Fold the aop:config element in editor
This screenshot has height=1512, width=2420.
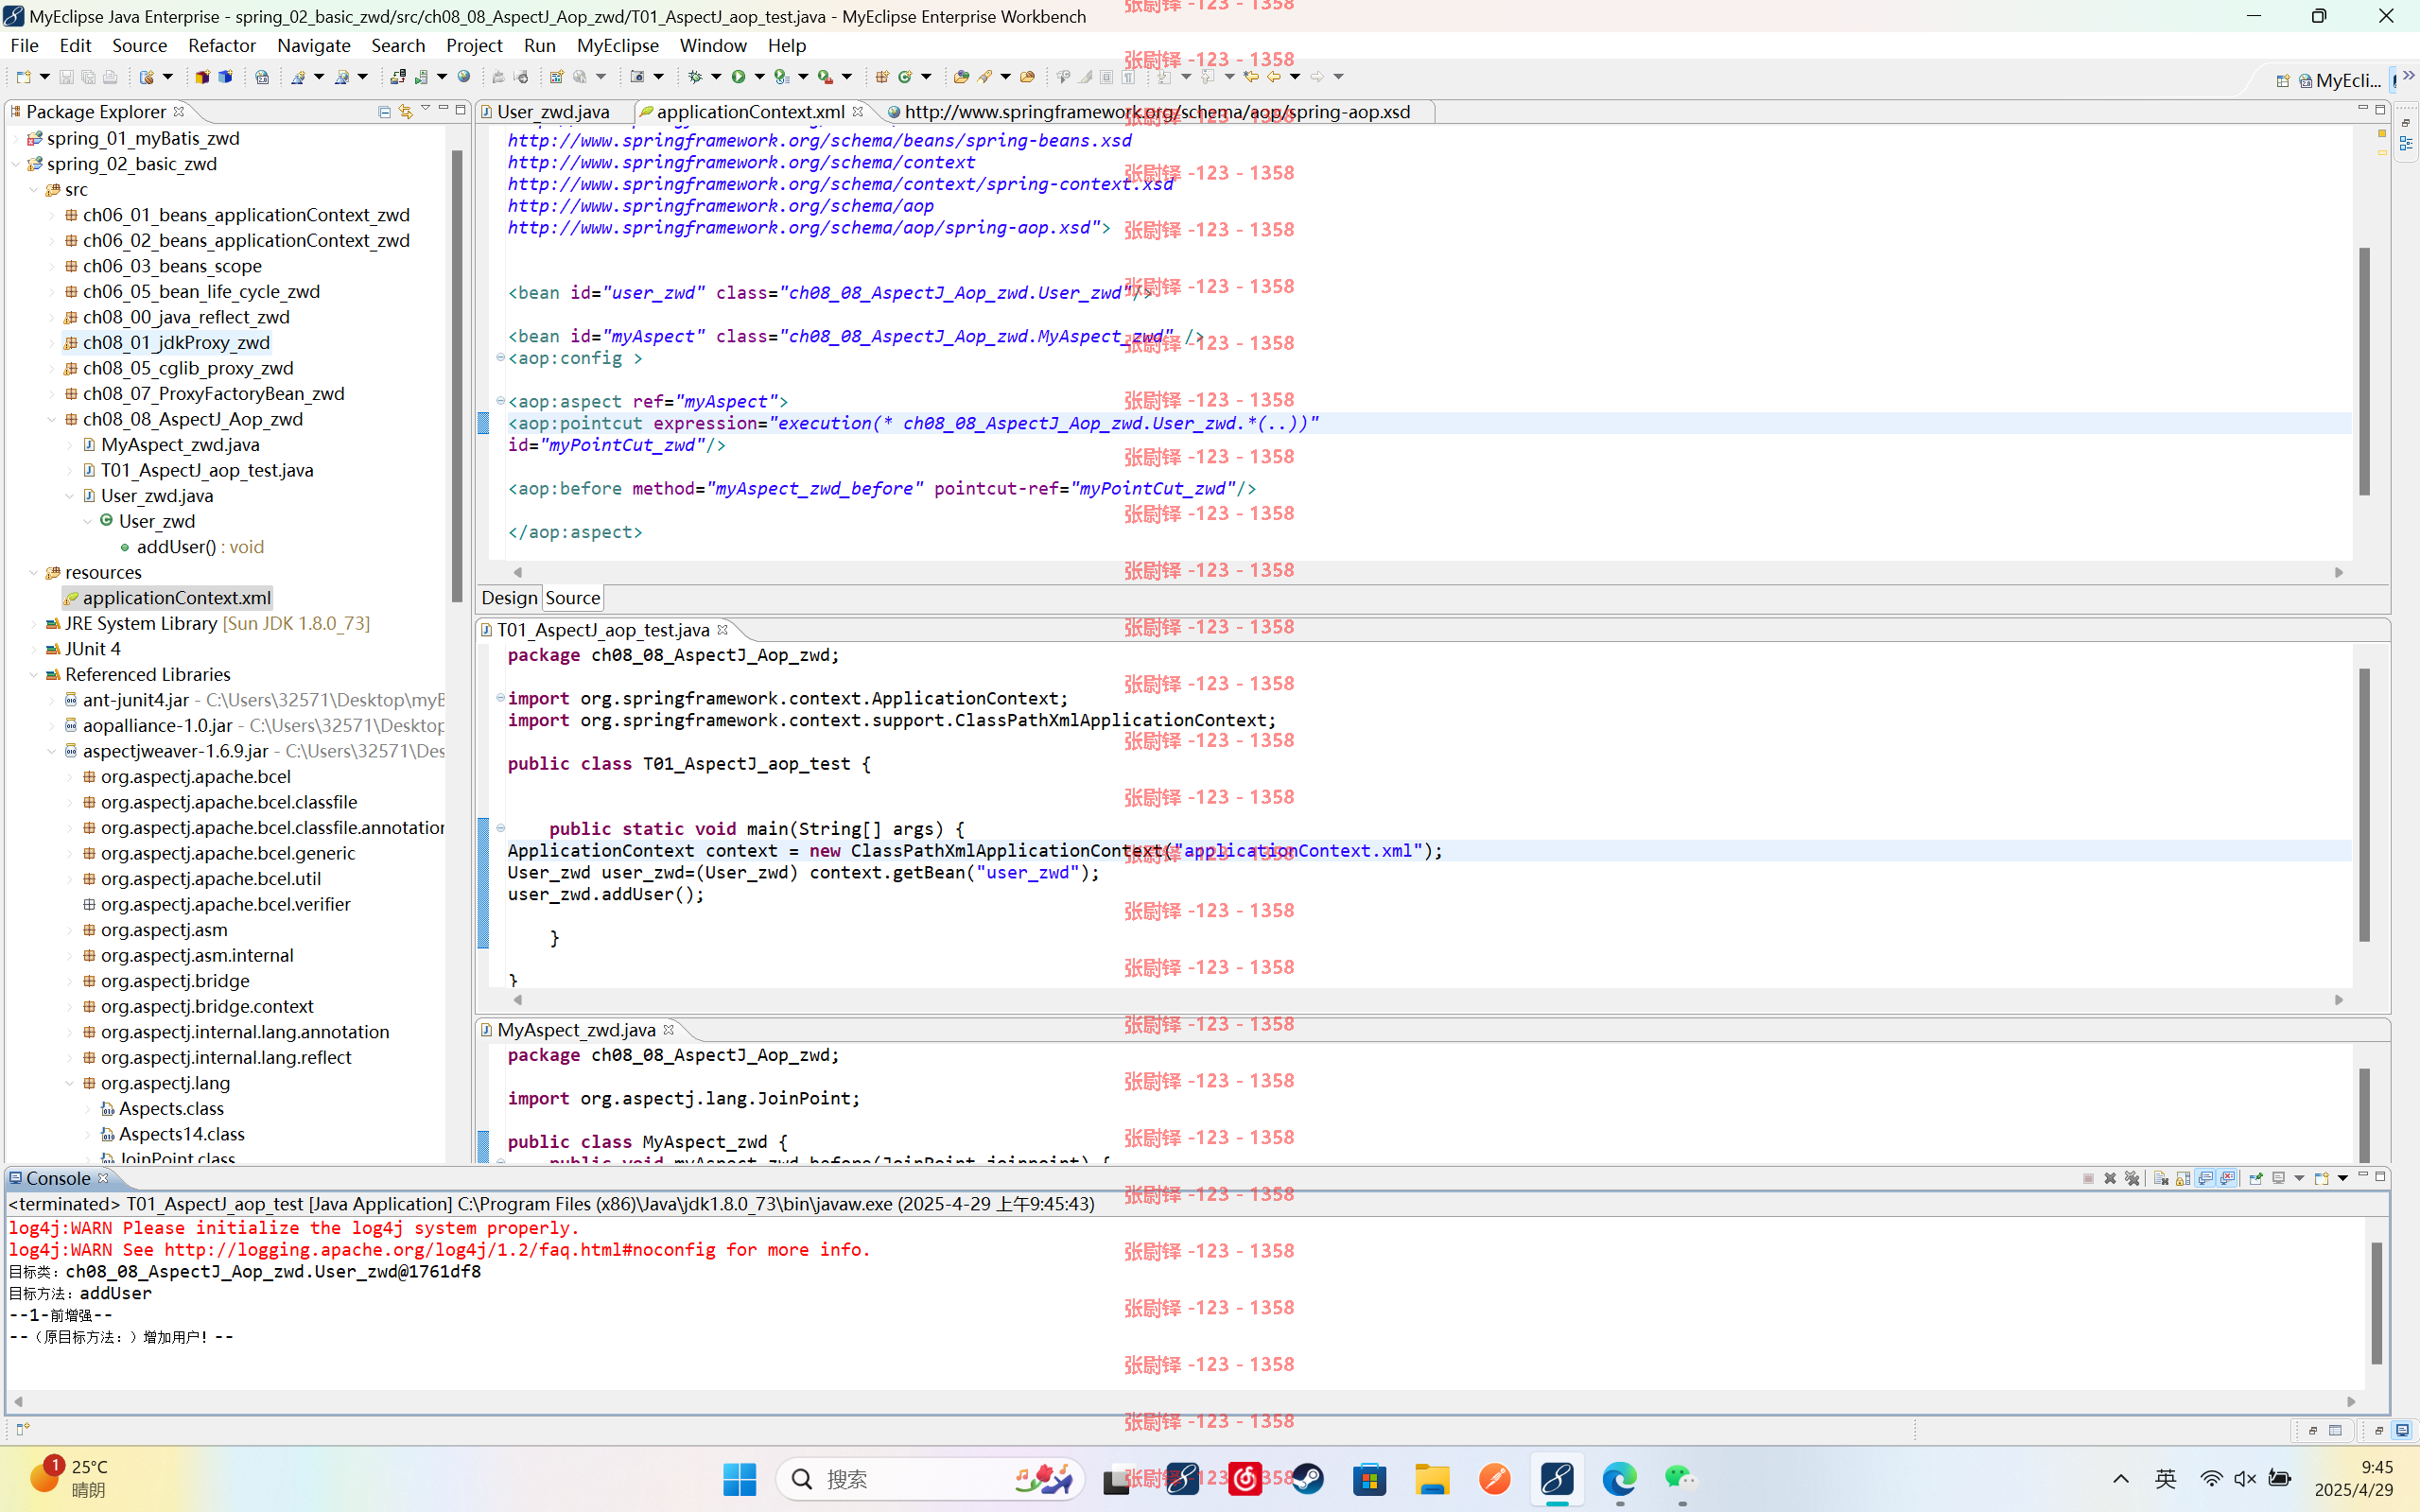click(501, 357)
